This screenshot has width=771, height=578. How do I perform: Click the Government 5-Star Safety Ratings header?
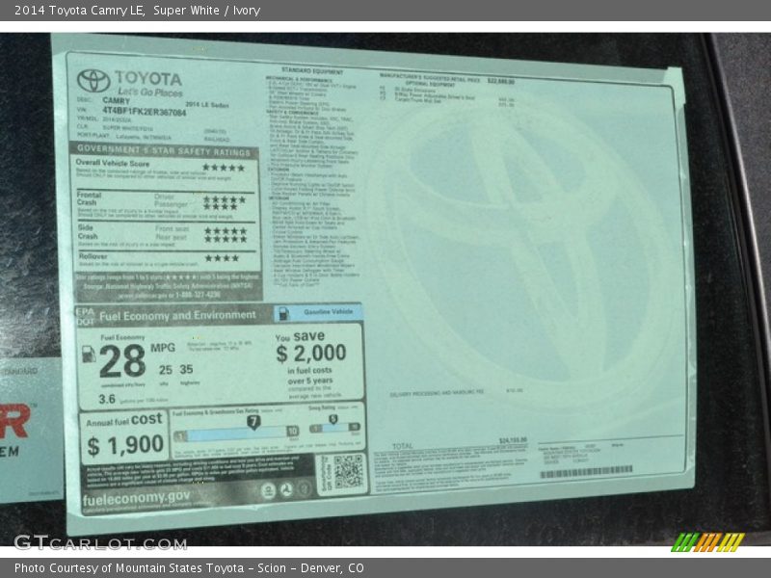point(163,150)
